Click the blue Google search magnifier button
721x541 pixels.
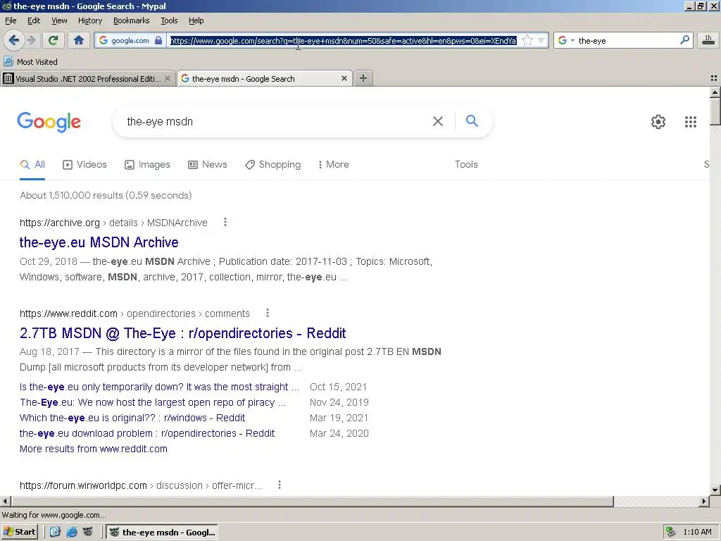click(x=472, y=121)
